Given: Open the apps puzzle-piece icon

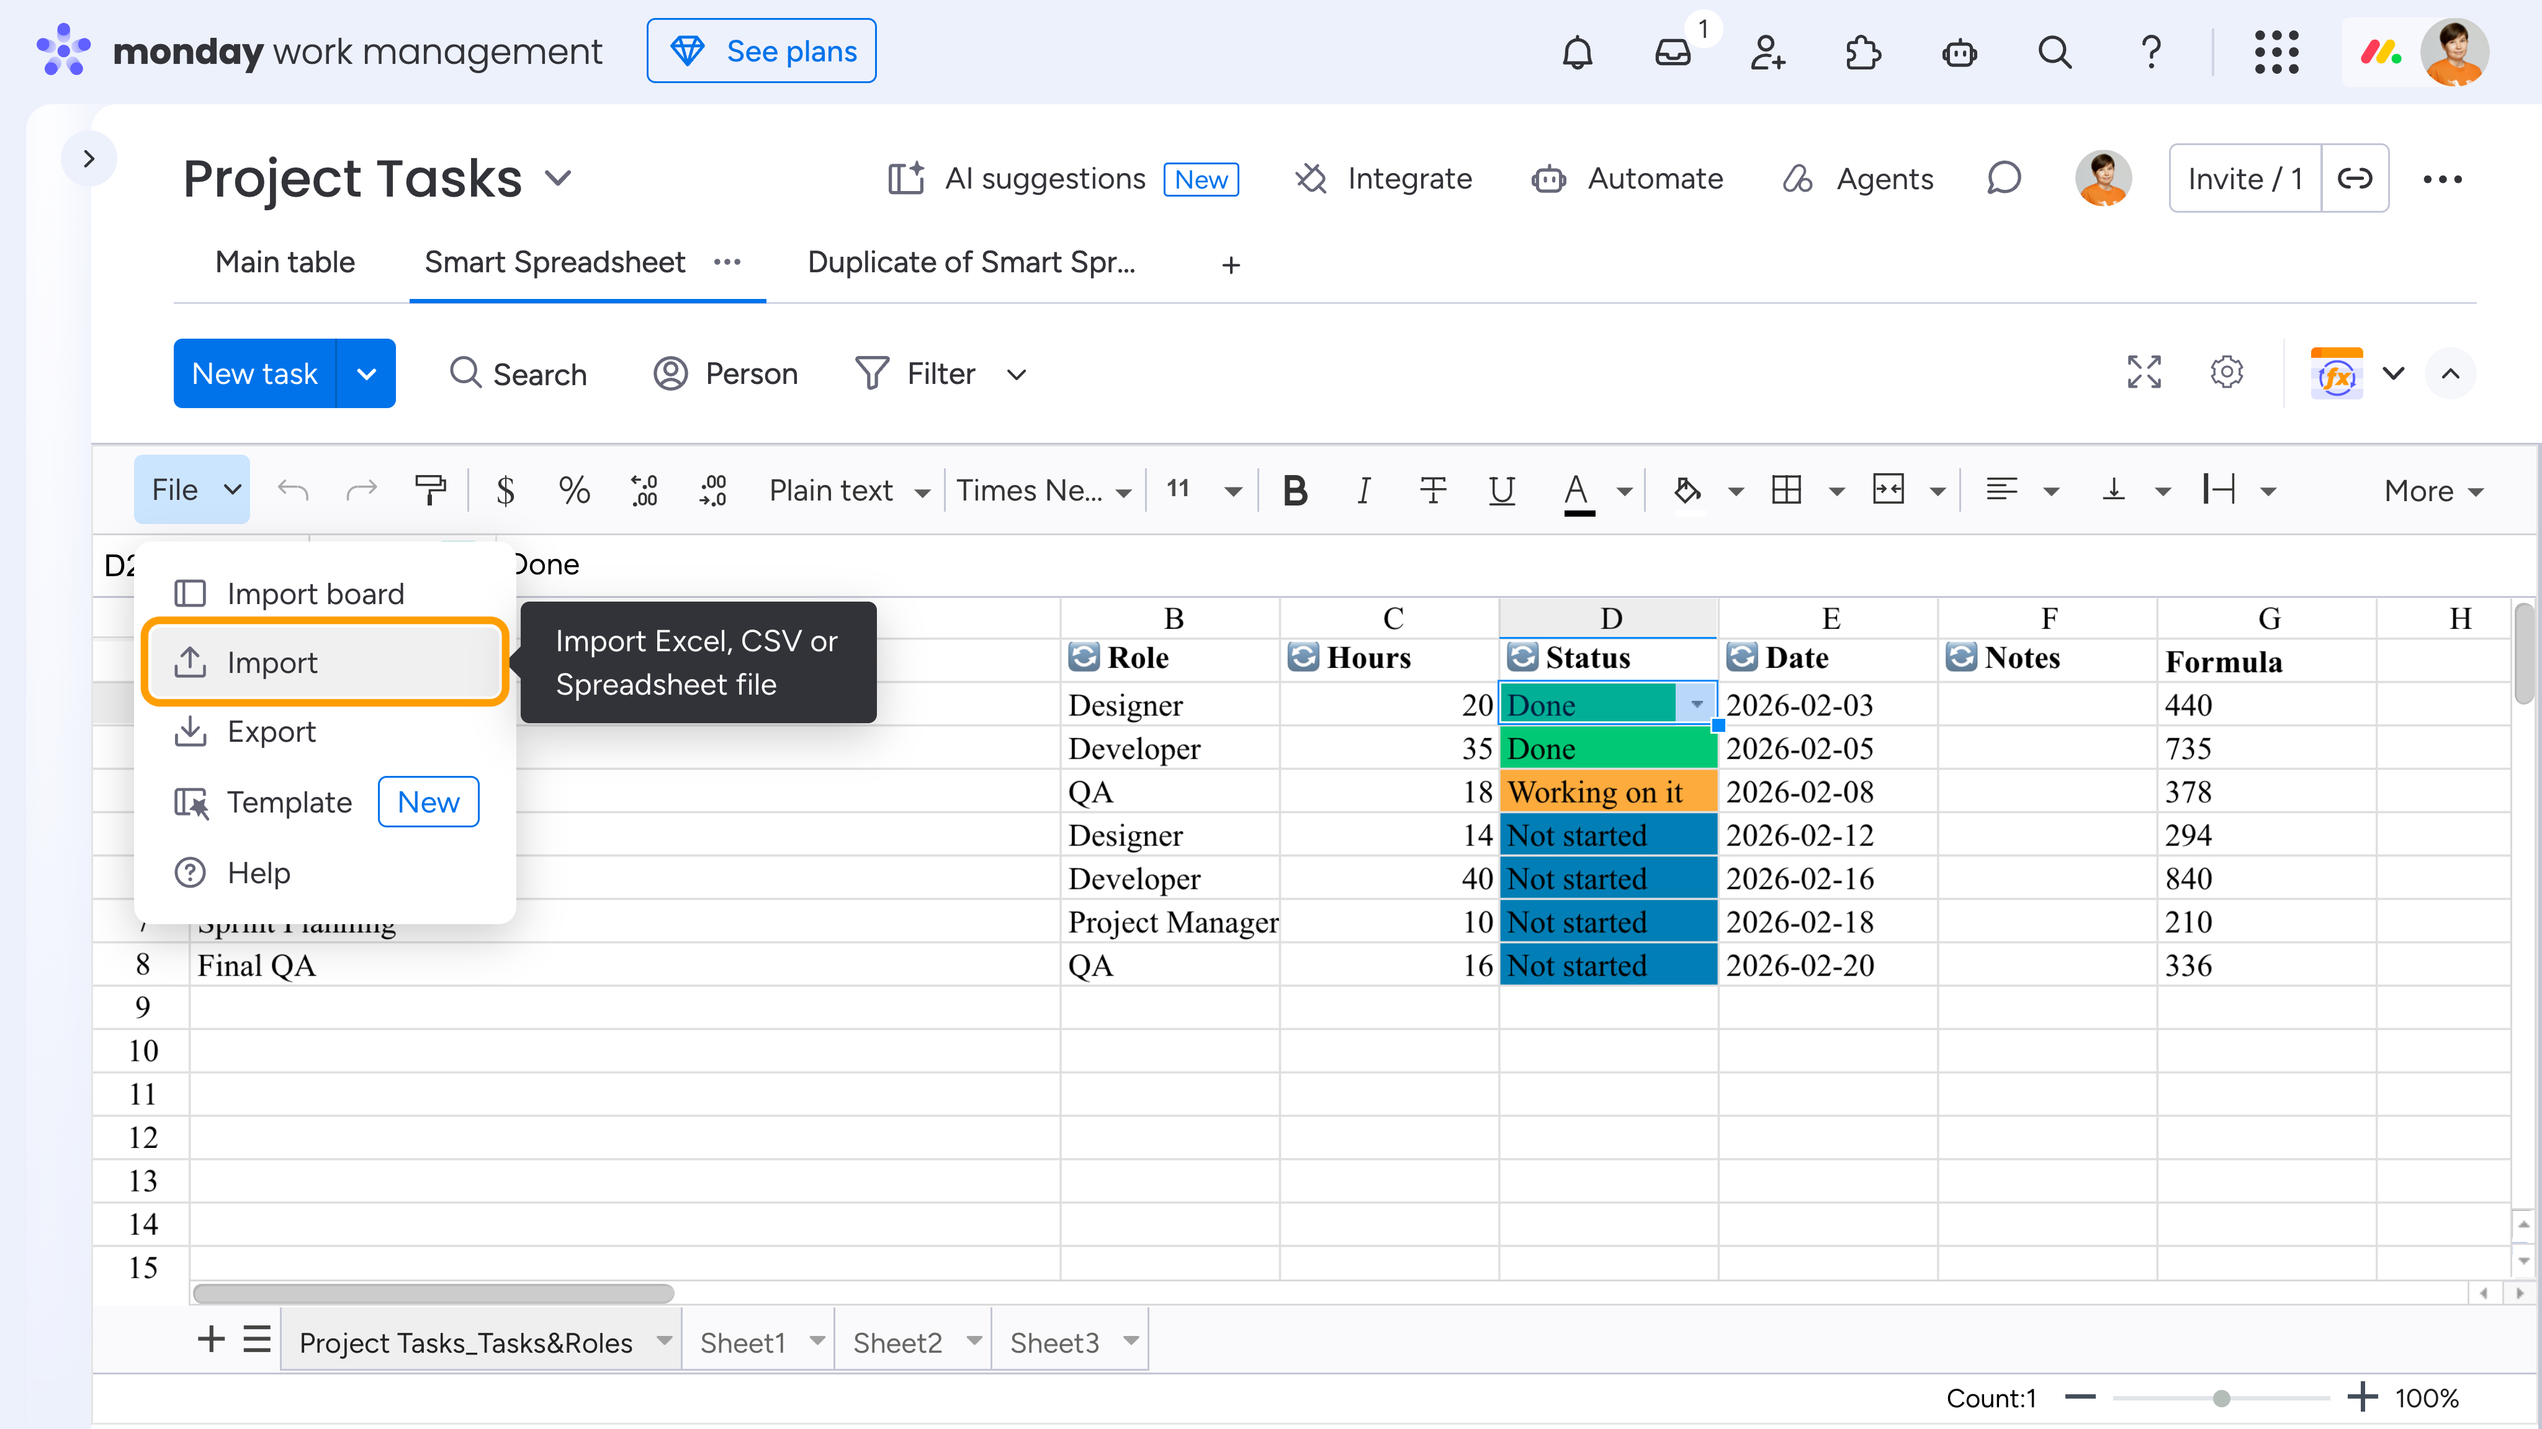Looking at the screenshot, I should click(x=1863, y=51).
